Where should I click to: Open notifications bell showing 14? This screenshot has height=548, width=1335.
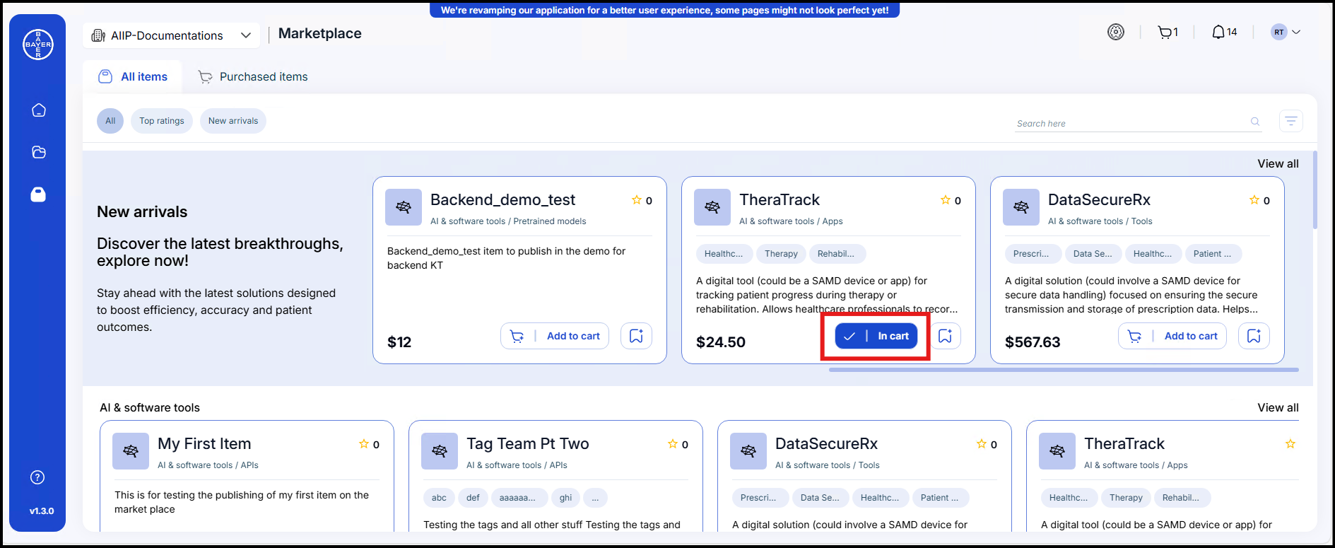pyautogui.click(x=1225, y=32)
